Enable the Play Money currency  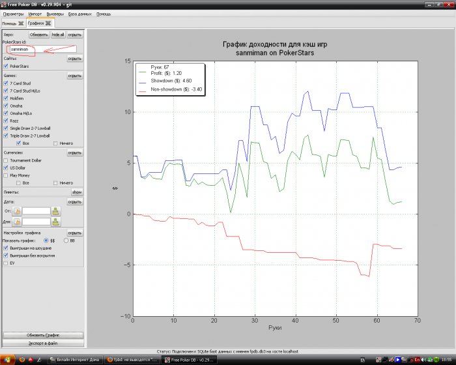pyautogui.click(x=5, y=175)
